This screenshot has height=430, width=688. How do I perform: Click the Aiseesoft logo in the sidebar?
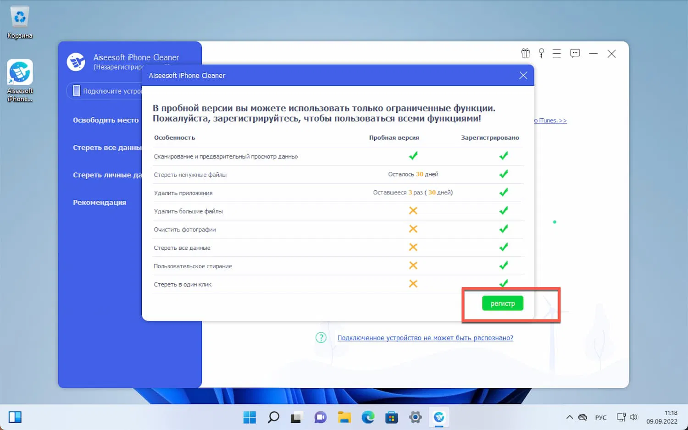[76, 62]
